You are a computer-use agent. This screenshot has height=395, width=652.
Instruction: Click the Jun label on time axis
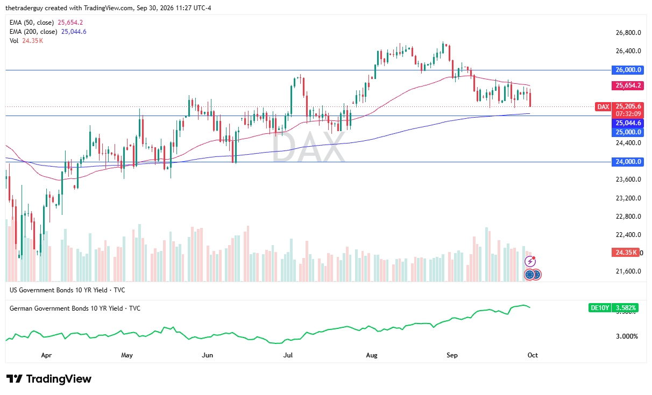coord(208,355)
